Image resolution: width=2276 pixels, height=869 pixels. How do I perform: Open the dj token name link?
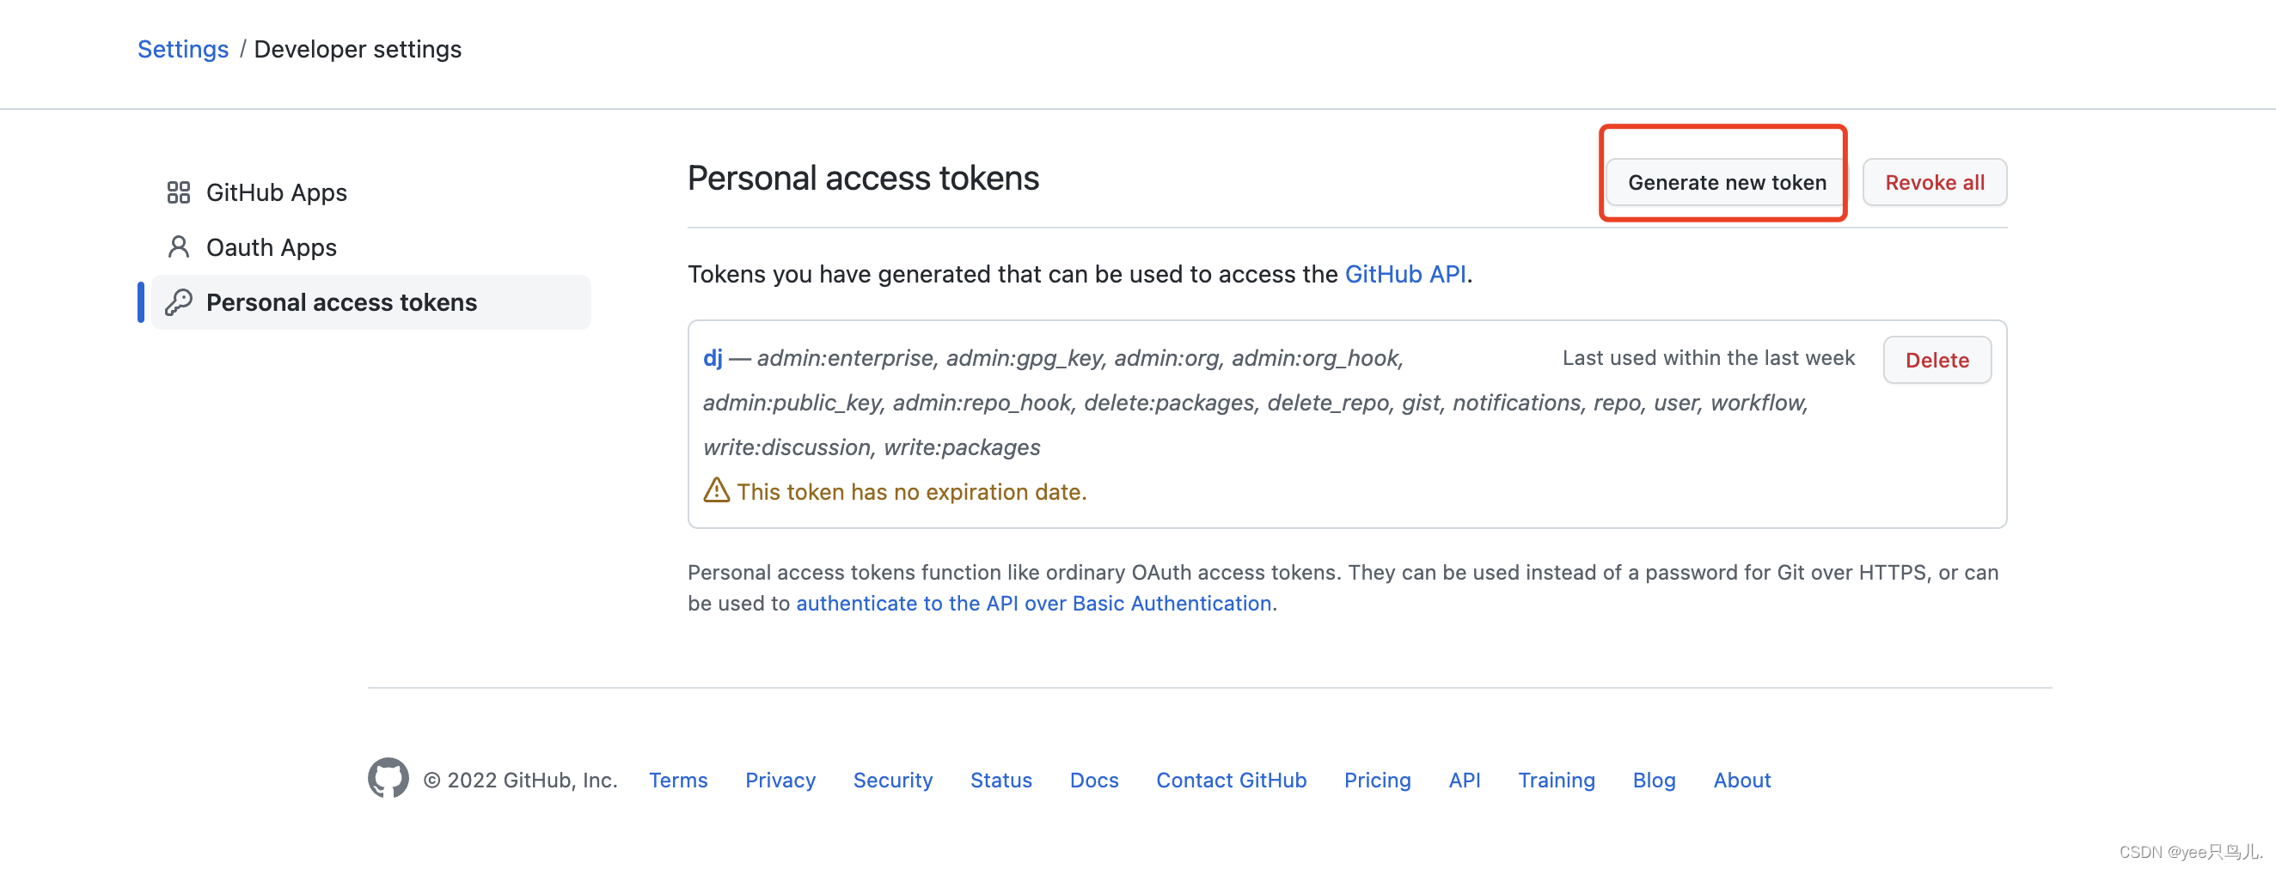point(713,358)
